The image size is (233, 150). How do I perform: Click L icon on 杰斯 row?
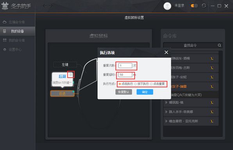(x=212, y=68)
